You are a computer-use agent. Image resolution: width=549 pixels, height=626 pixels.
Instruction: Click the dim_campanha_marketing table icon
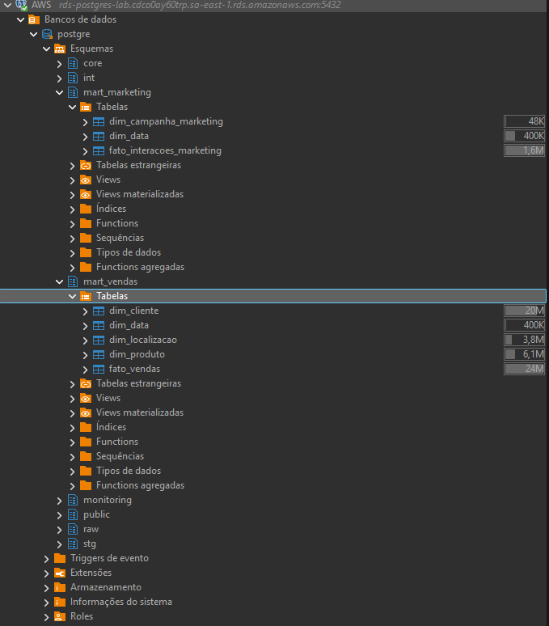tap(98, 121)
